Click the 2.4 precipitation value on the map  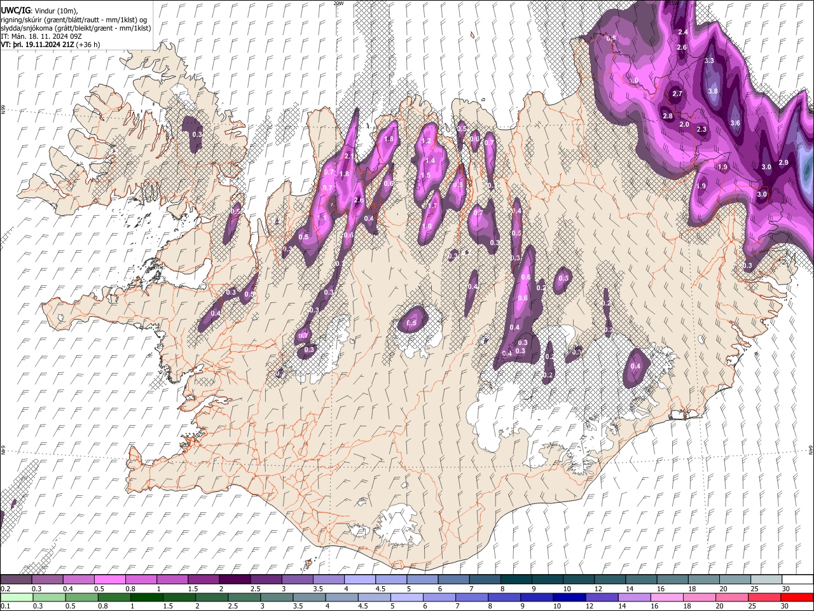pos(683,32)
